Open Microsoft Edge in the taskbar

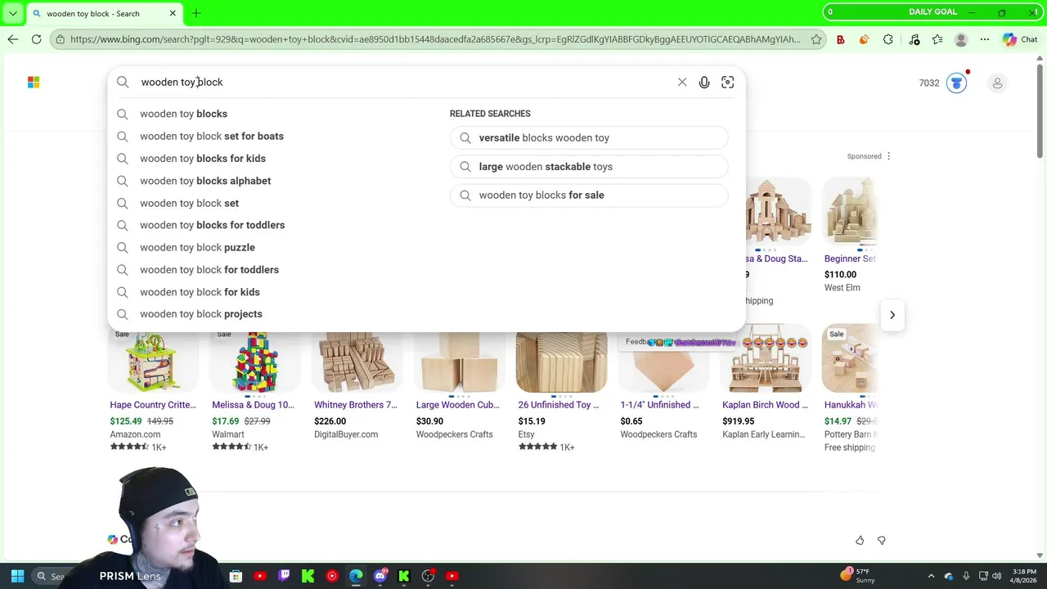[356, 576]
